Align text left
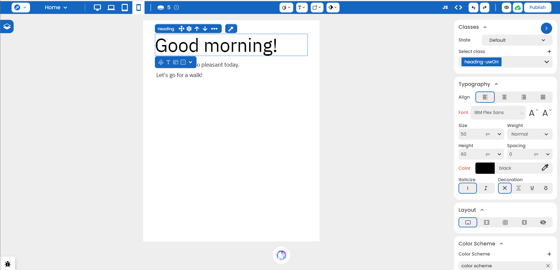 tap(485, 97)
